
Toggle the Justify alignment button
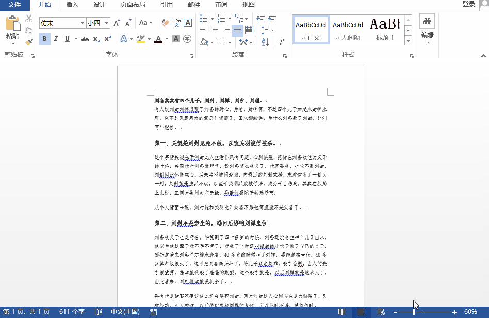click(x=237, y=30)
